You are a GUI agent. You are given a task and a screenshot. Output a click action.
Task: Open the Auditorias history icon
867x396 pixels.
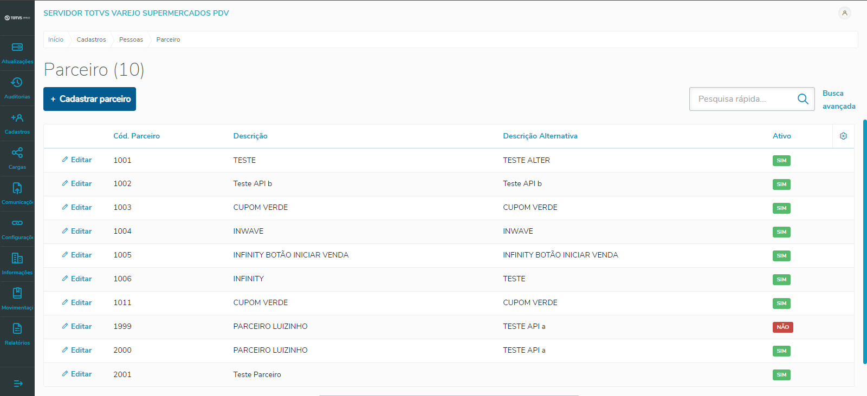(x=17, y=83)
